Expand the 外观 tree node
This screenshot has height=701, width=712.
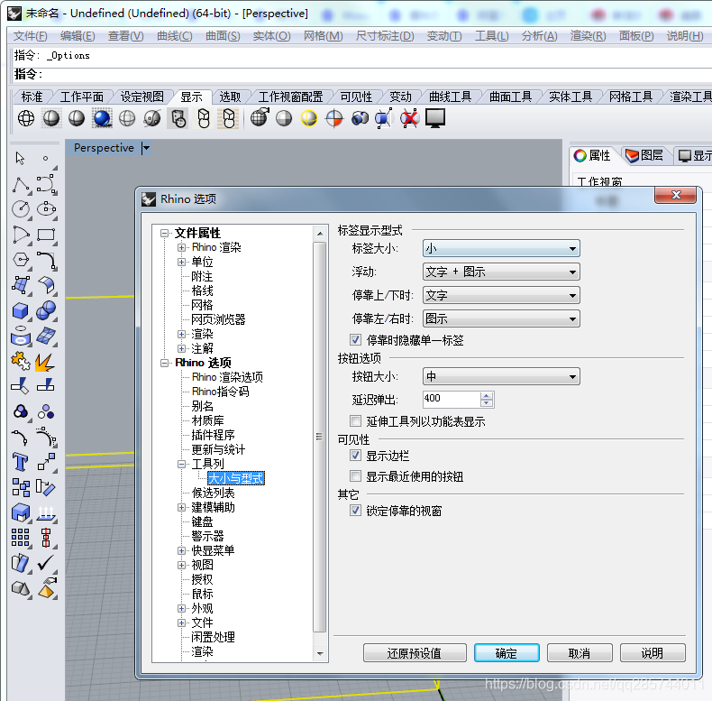(181, 608)
